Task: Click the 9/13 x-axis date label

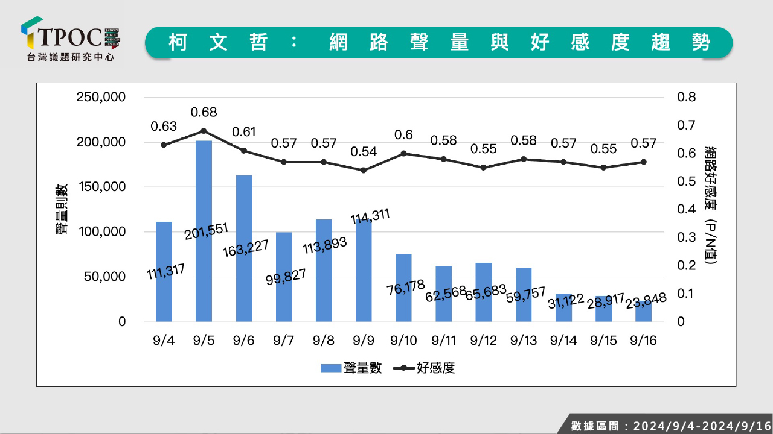Action: (x=524, y=341)
